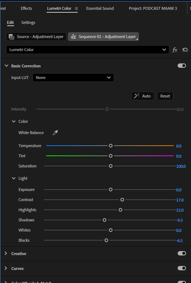191x283 pixels.
Task: Click the Shadows value -9.3
Action: (179, 220)
